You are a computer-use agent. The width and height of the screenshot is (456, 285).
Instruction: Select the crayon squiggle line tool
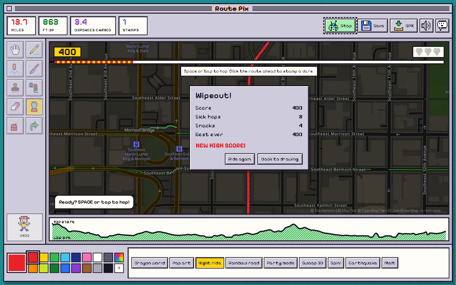pos(15,69)
